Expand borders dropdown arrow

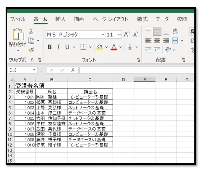[x=90, y=47]
